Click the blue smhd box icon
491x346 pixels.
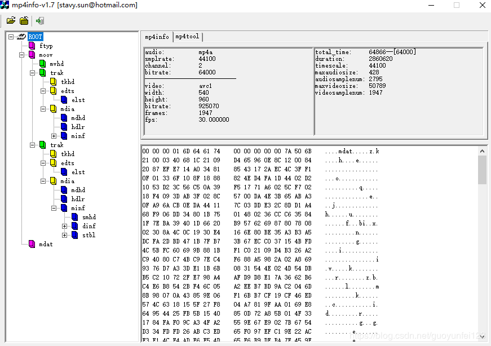click(74, 217)
